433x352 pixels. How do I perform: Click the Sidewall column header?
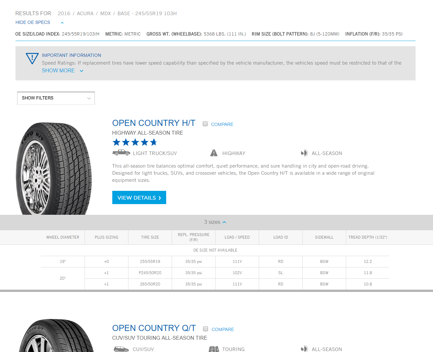tap(324, 237)
